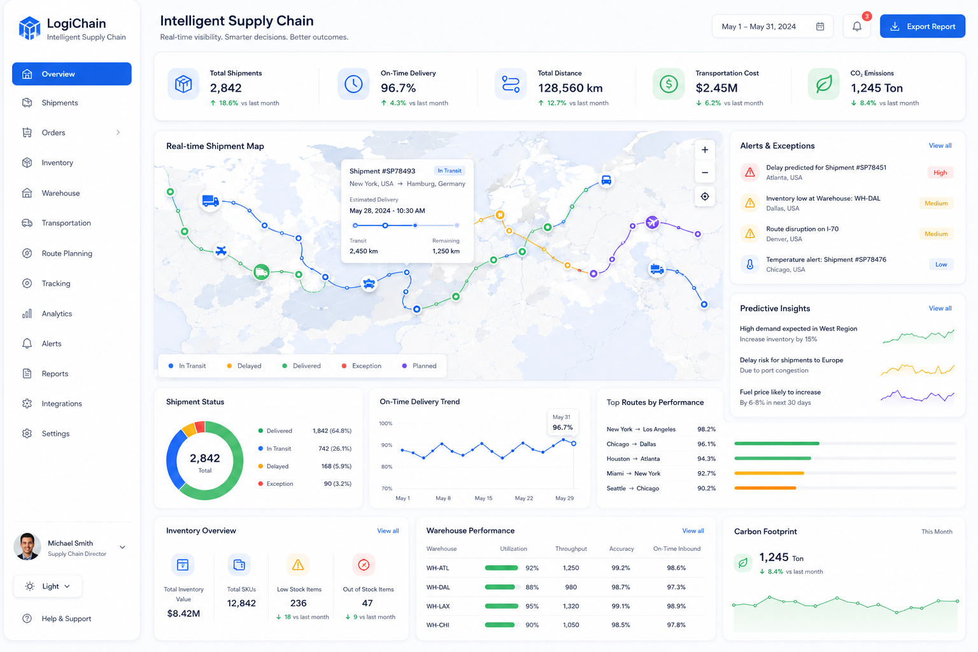This screenshot has width=978, height=652.
Task: Click the Total Inventory Value icon
Action: tap(183, 565)
